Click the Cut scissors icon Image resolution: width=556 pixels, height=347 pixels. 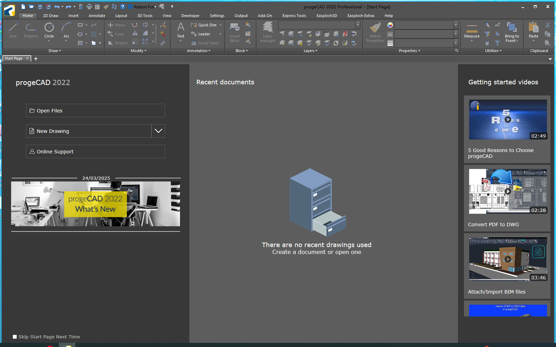pos(548,25)
